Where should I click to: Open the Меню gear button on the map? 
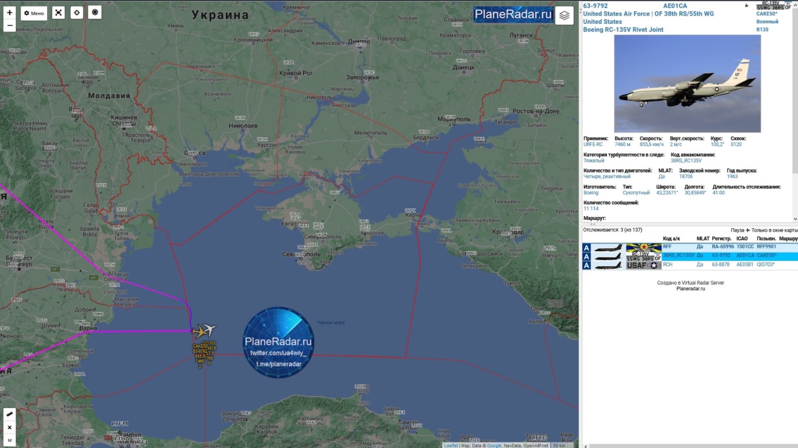[x=34, y=13]
